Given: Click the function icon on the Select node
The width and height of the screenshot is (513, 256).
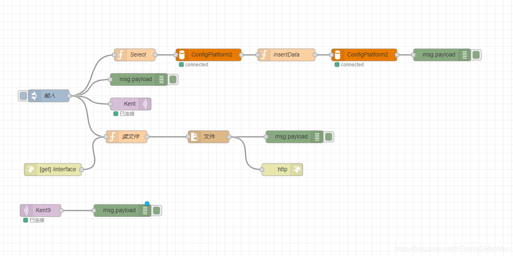Looking at the screenshot, I should click(120, 54).
